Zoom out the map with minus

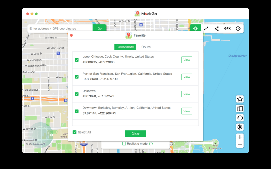click(x=240, y=144)
